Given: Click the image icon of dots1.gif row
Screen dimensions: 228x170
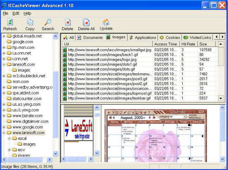Looking at the screenshot, I should [x=65, y=64].
